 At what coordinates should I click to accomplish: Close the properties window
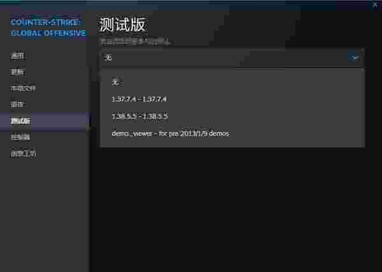click(375, 5)
